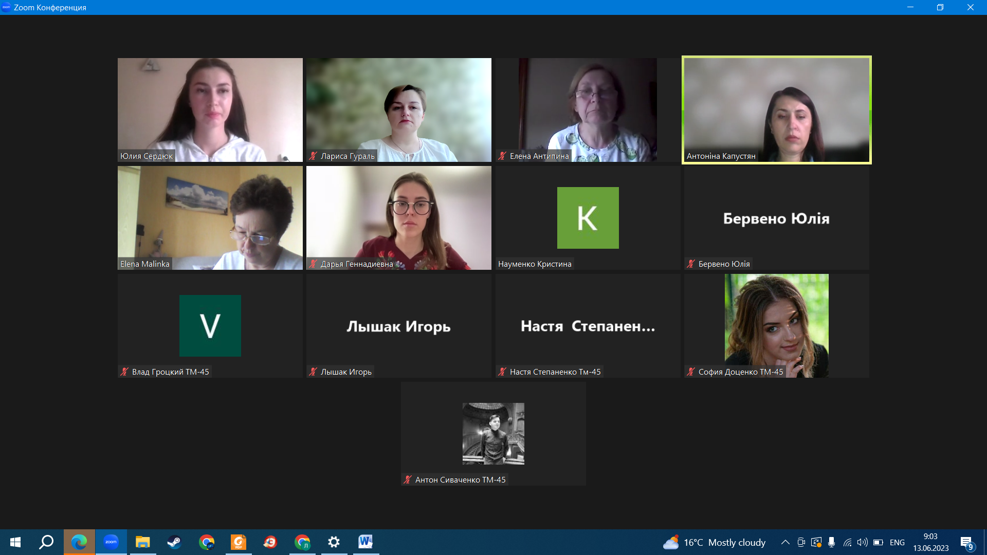Open File Explorer from the taskbar
This screenshot has width=987, height=555.
tap(142, 542)
